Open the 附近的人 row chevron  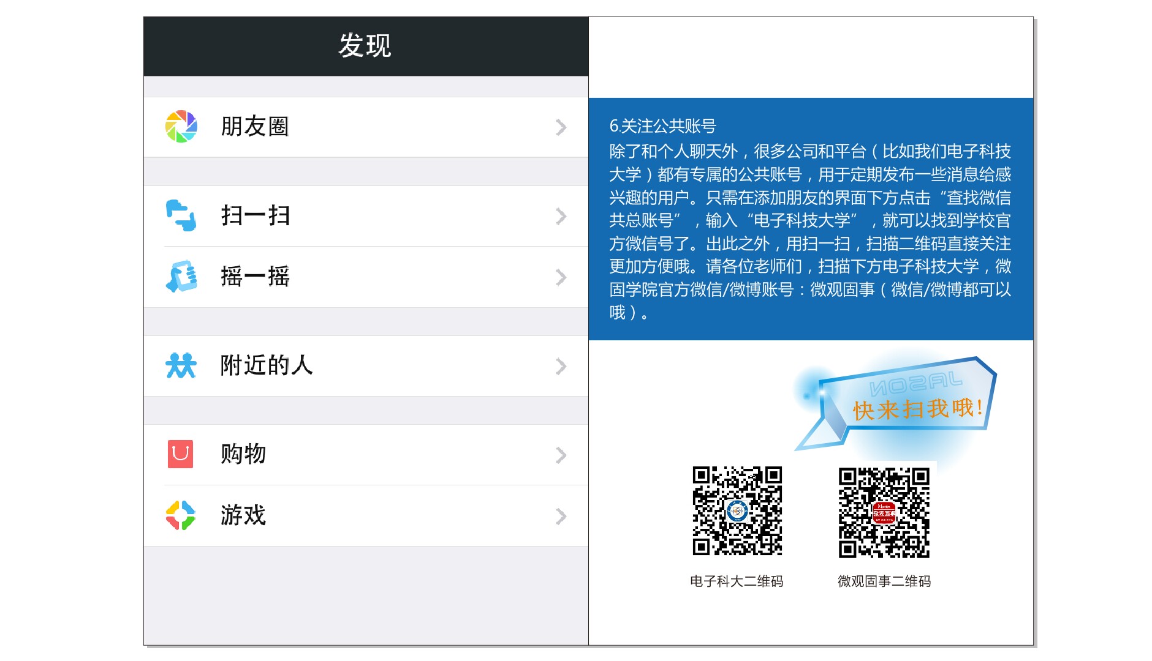click(561, 366)
